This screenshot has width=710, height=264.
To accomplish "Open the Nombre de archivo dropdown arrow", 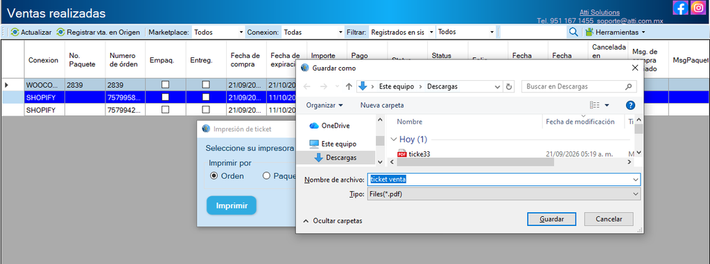I will click(635, 180).
